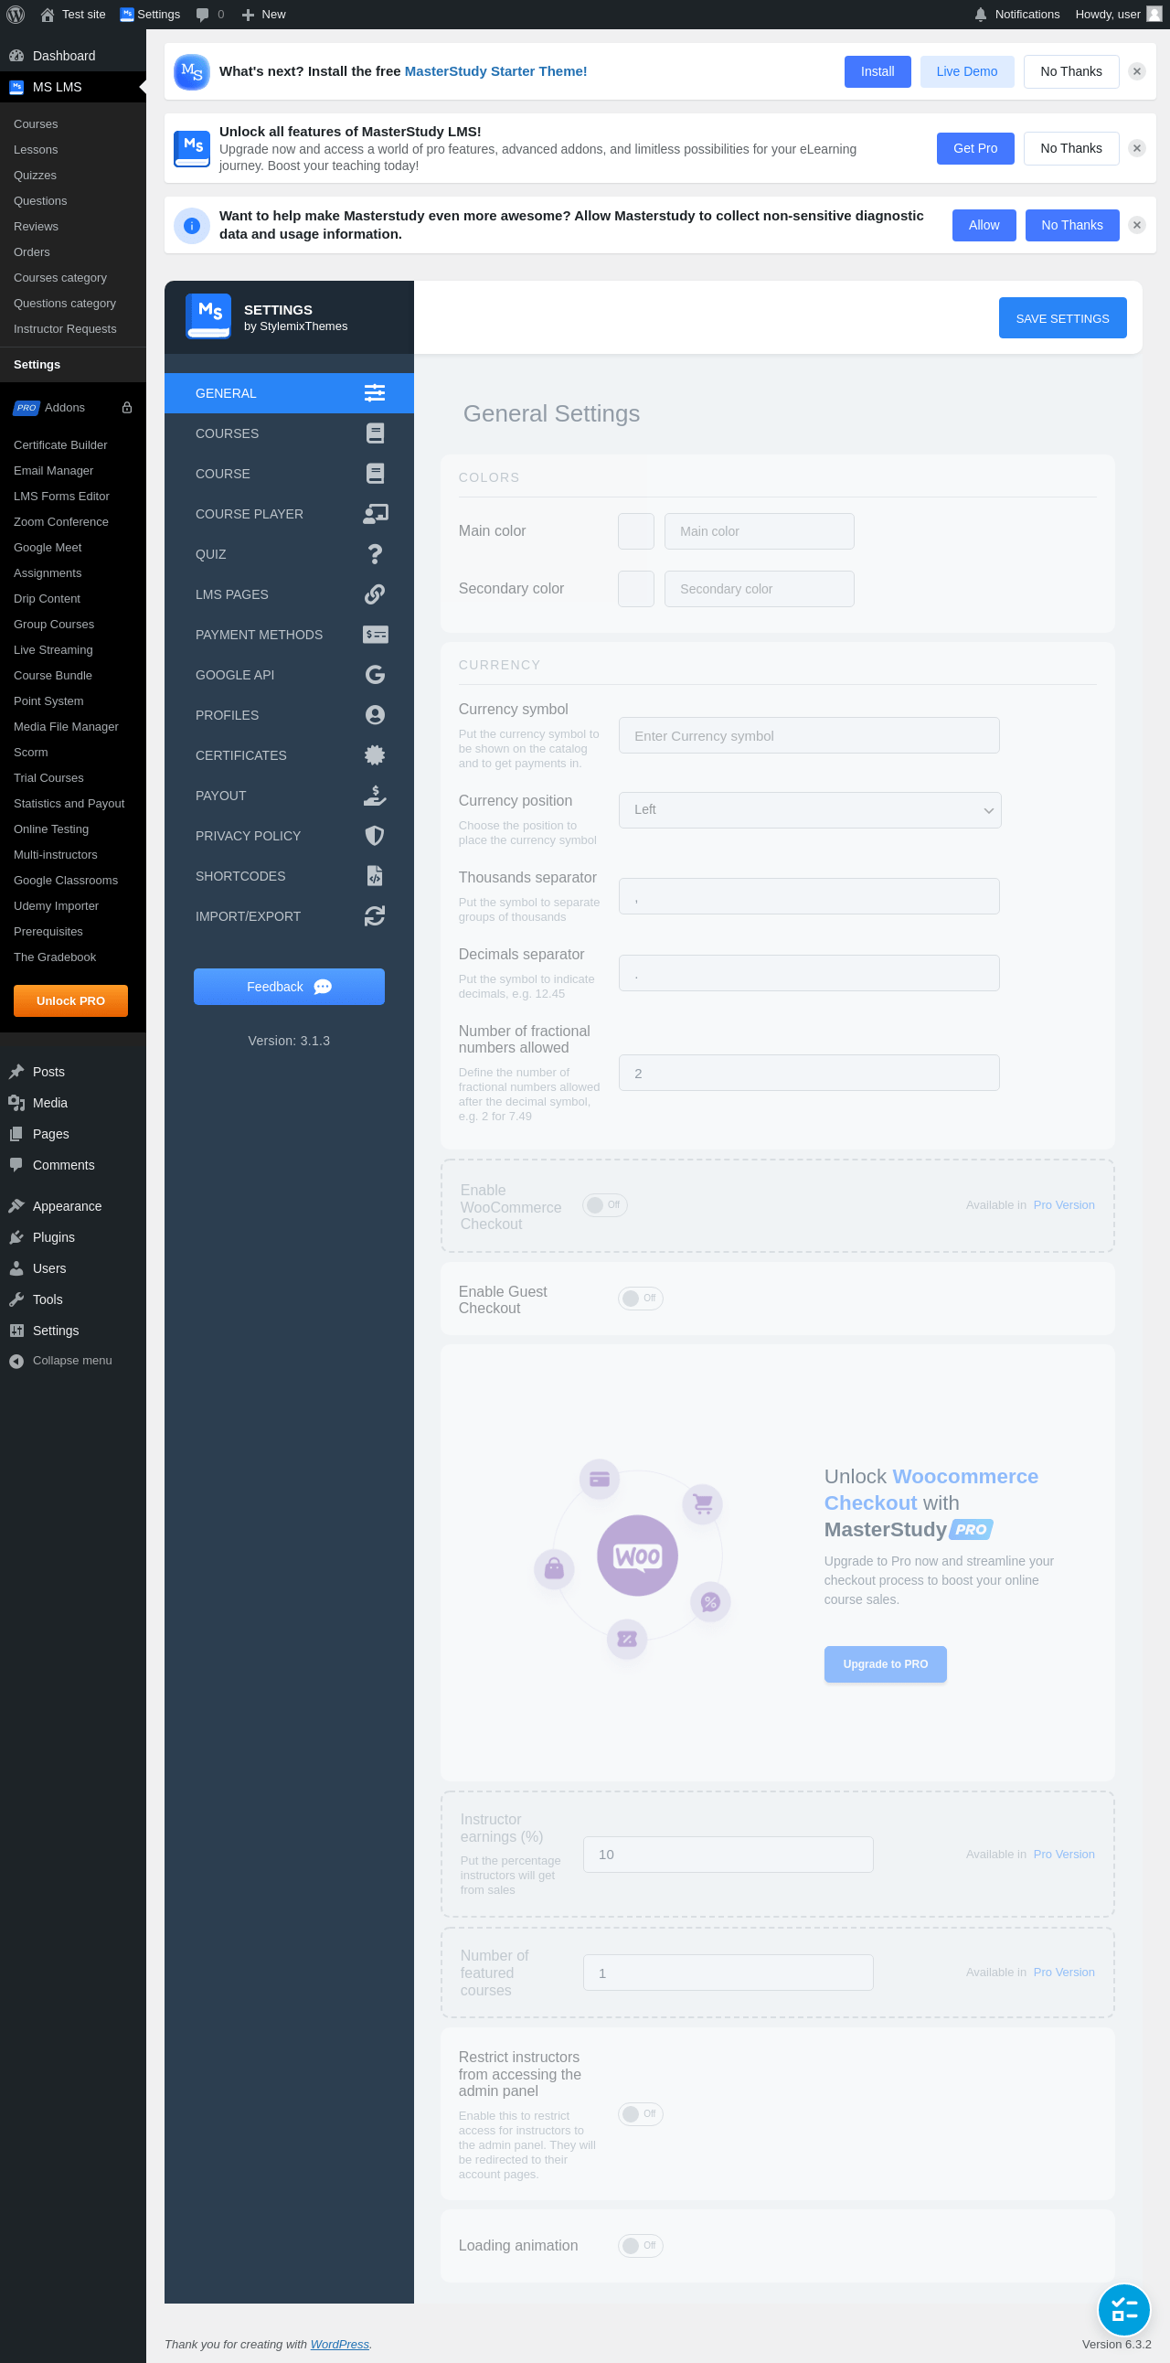The width and height of the screenshot is (1170, 2363).
Task: Open the Privacy Policy tab
Action: pos(289,837)
